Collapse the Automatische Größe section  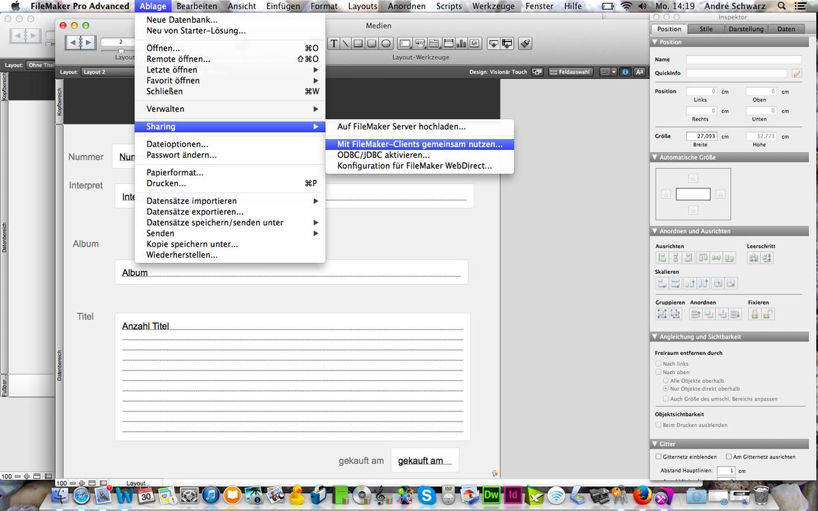(x=655, y=157)
